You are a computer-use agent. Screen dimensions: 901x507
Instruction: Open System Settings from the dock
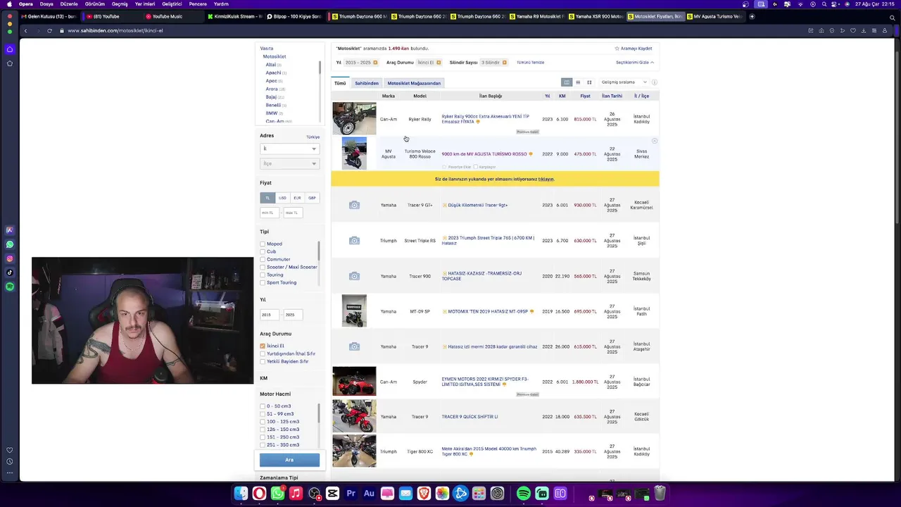497,494
